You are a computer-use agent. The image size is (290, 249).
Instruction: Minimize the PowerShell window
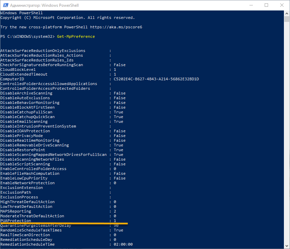point(251,5)
